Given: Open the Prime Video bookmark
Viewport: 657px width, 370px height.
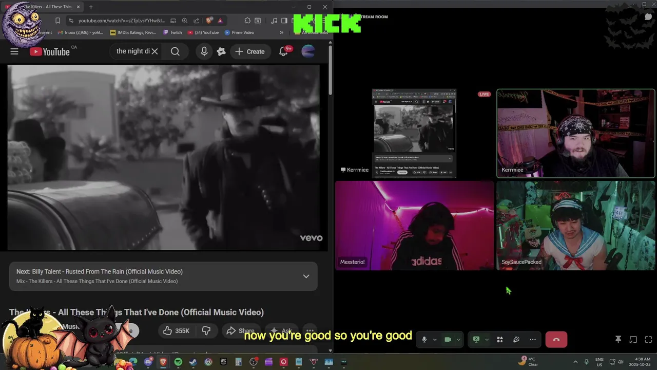Looking at the screenshot, I should [239, 32].
